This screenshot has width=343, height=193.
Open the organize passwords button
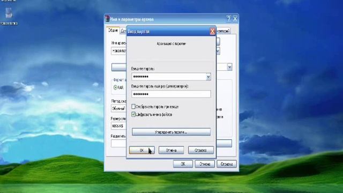pos(171,132)
